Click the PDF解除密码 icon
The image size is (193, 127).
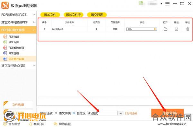click(x=5, y=47)
